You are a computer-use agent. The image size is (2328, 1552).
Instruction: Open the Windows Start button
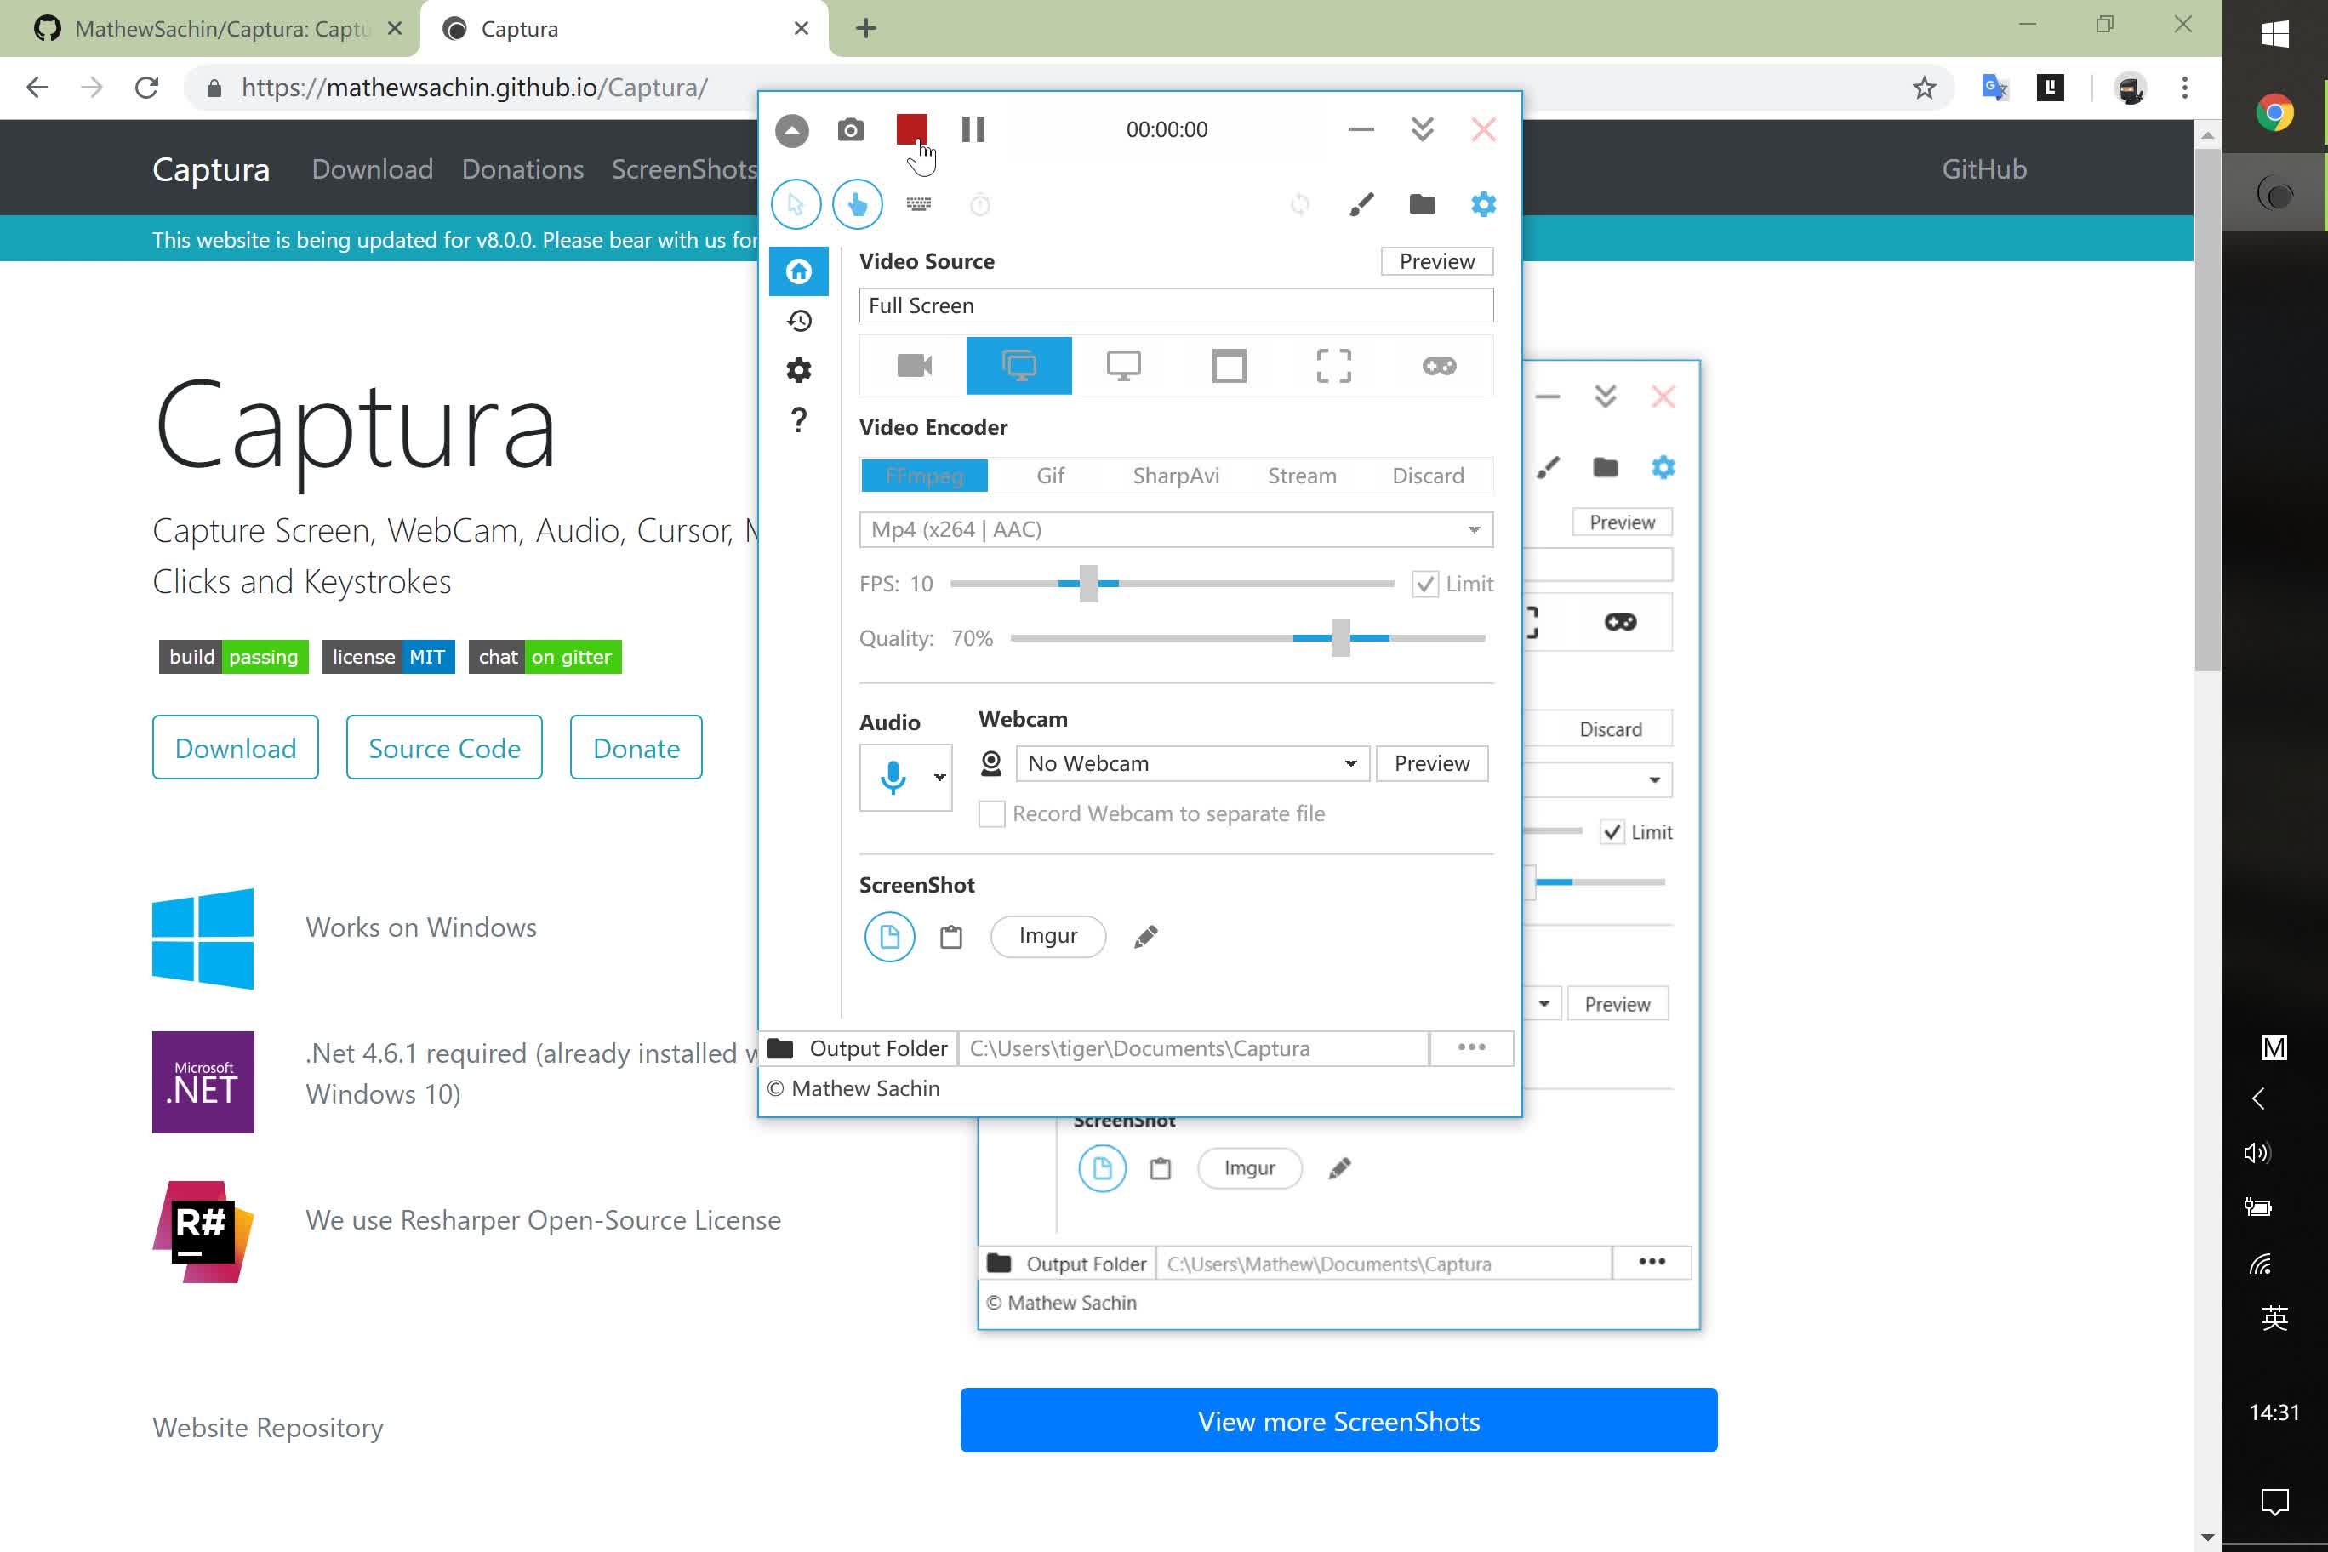click(x=2274, y=34)
